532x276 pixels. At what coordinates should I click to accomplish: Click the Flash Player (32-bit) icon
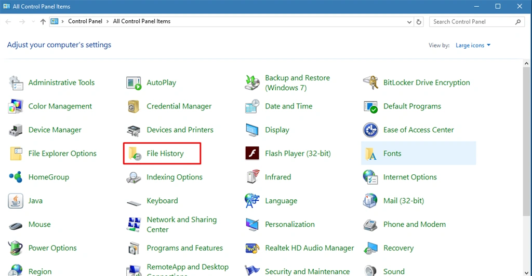(252, 154)
